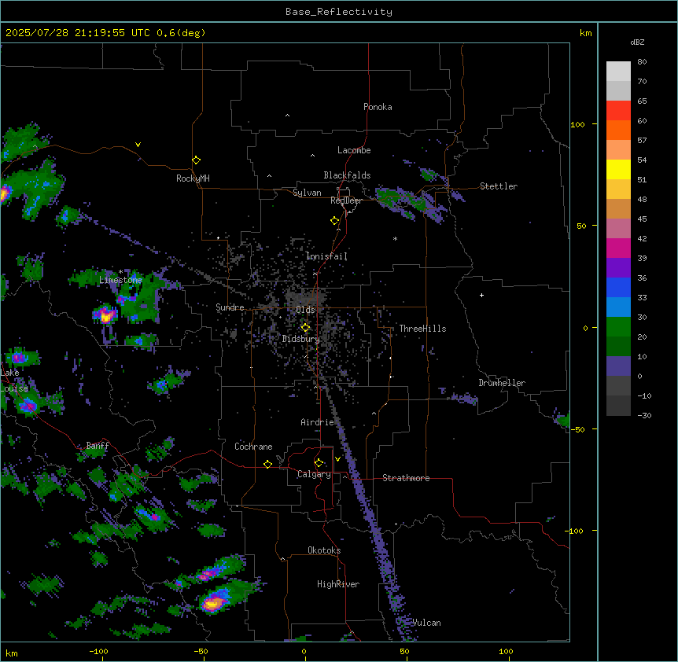This screenshot has height=662, width=678.
Task: Click the Vulcan label
Action: [x=427, y=623]
